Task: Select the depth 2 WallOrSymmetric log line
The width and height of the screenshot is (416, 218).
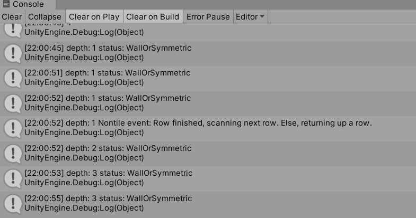Action: pyautogui.click(x=208, y=154)
